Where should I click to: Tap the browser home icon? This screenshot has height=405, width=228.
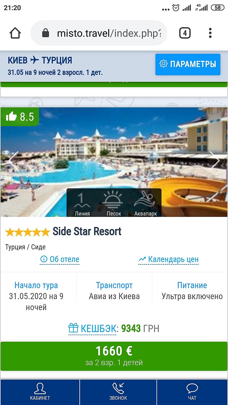pyautogui.click(x=15, y=33)
